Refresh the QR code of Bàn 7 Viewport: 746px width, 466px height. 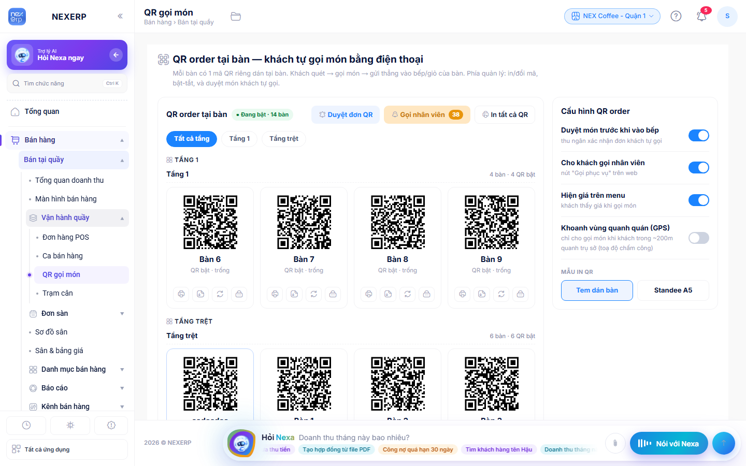point(313,294)
